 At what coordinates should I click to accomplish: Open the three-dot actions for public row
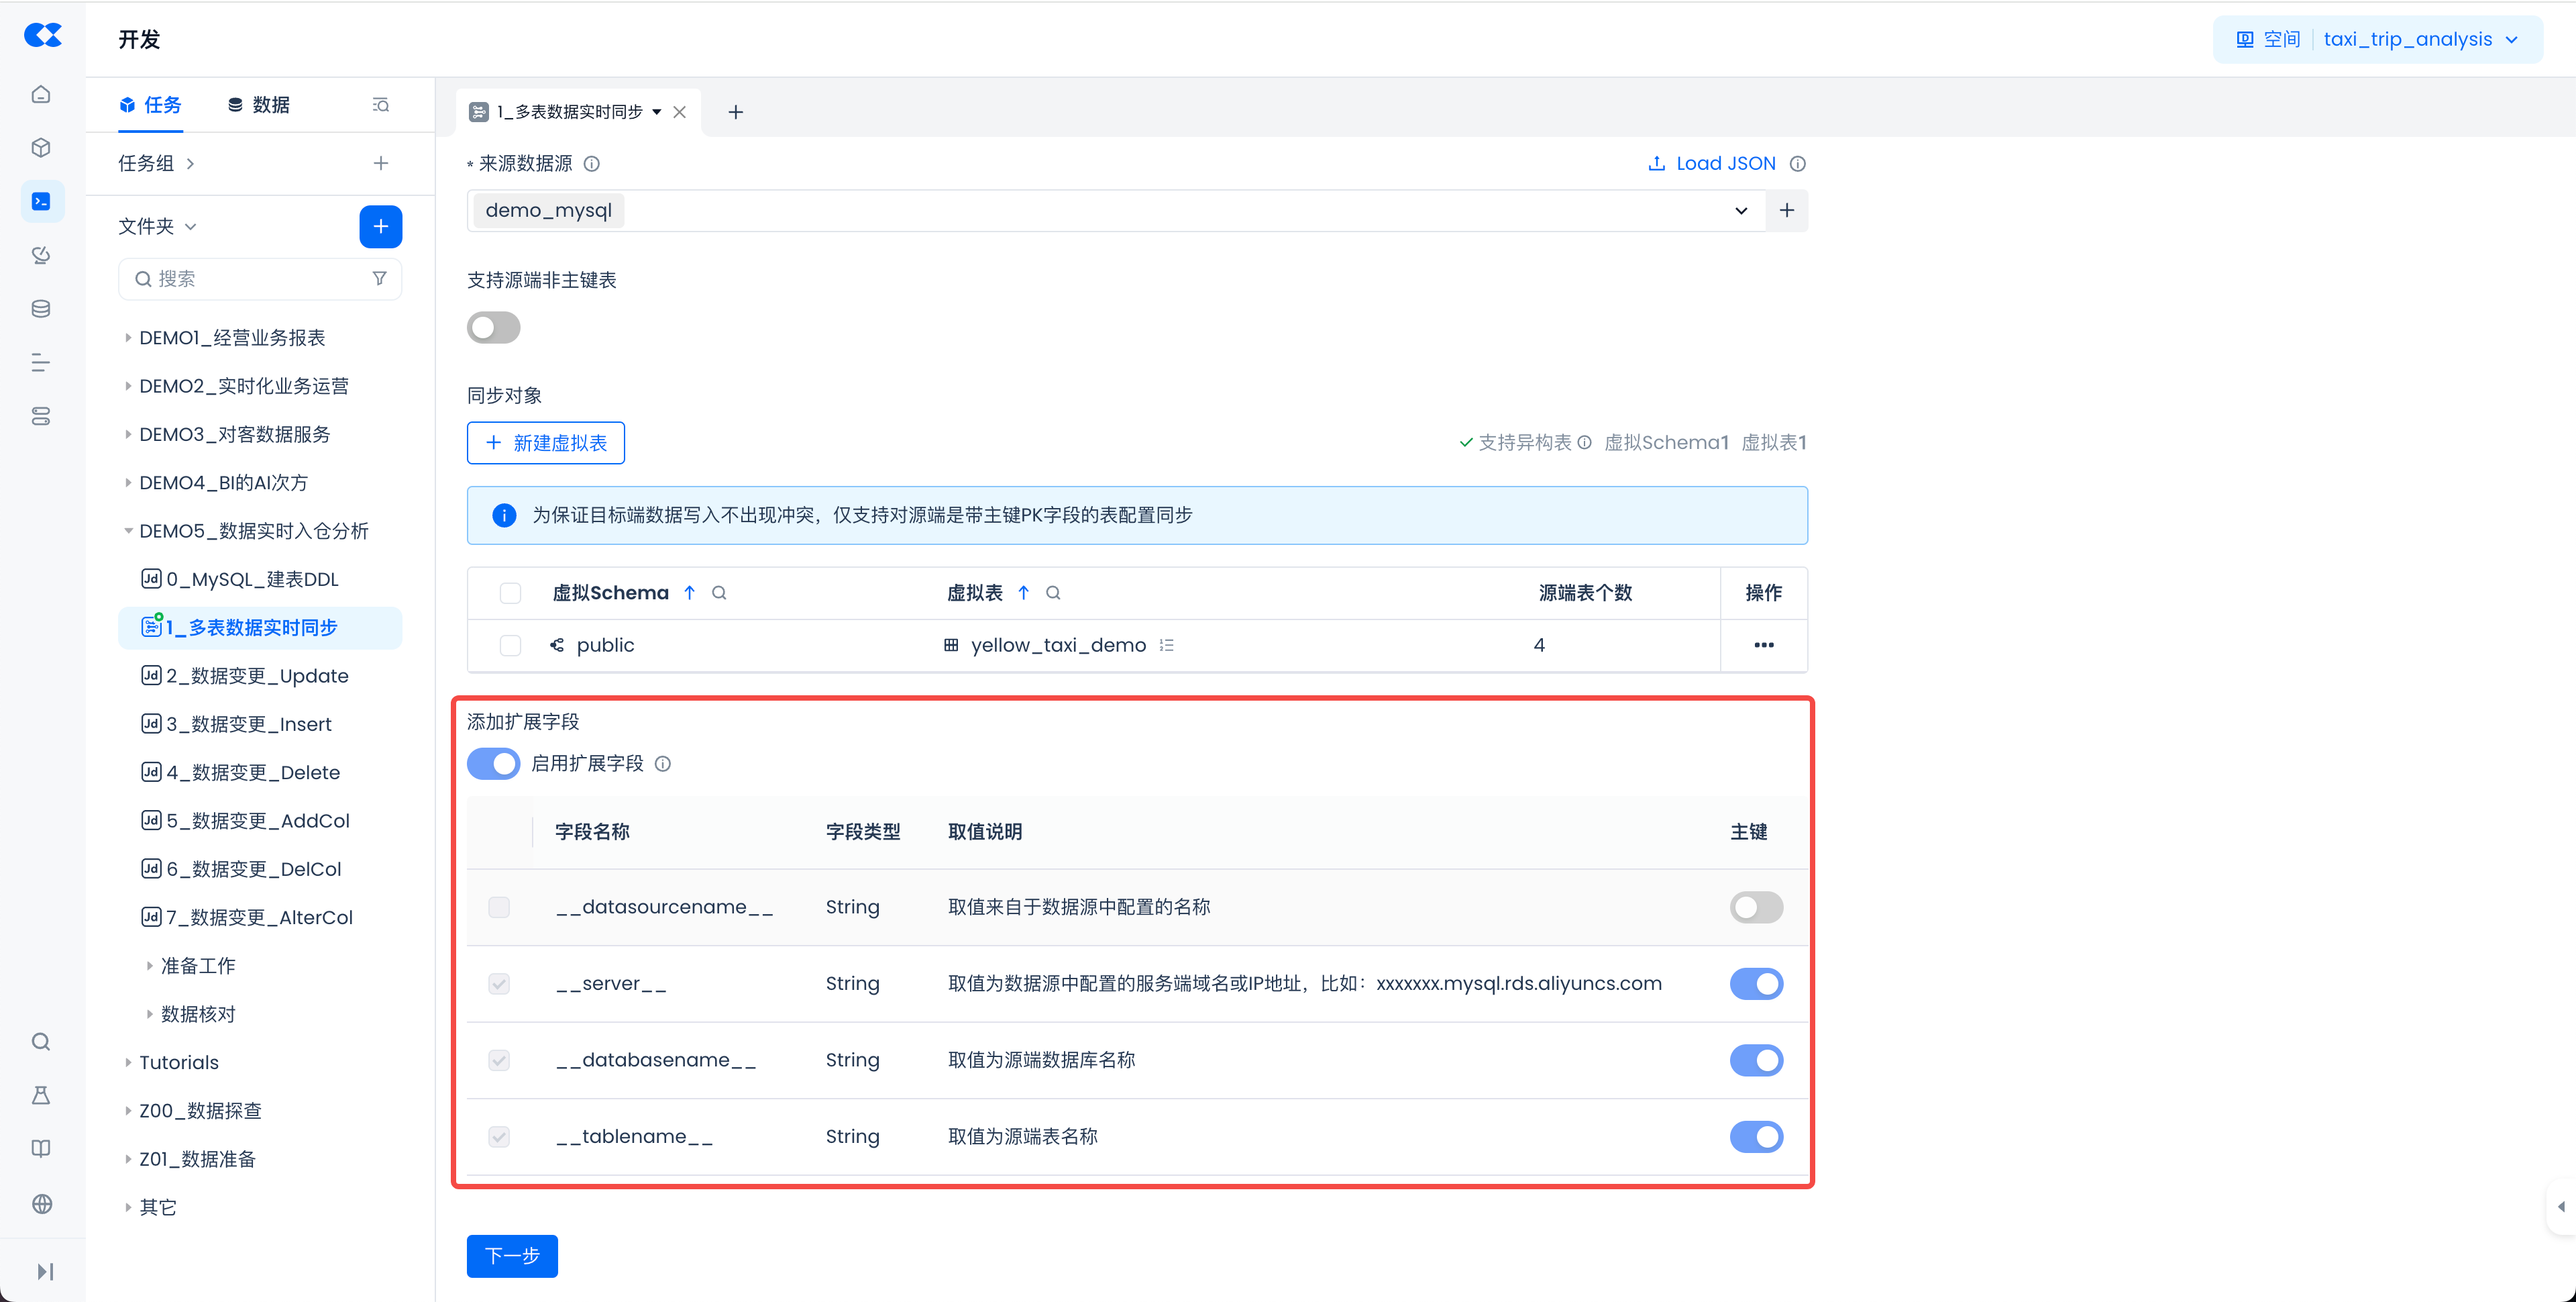coord(1763,646)
